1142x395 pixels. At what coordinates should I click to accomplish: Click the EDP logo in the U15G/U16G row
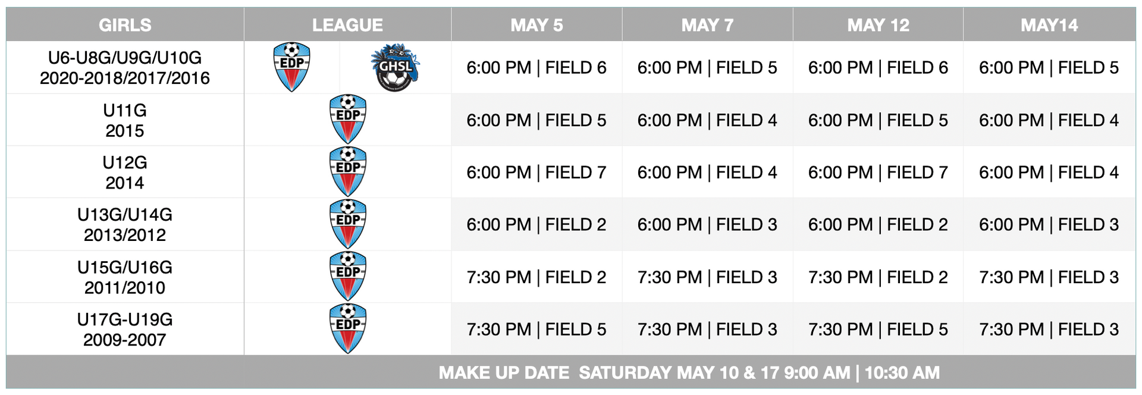[348, 277]
